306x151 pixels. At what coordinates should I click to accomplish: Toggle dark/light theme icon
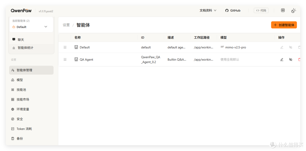[x=294, y=10]
